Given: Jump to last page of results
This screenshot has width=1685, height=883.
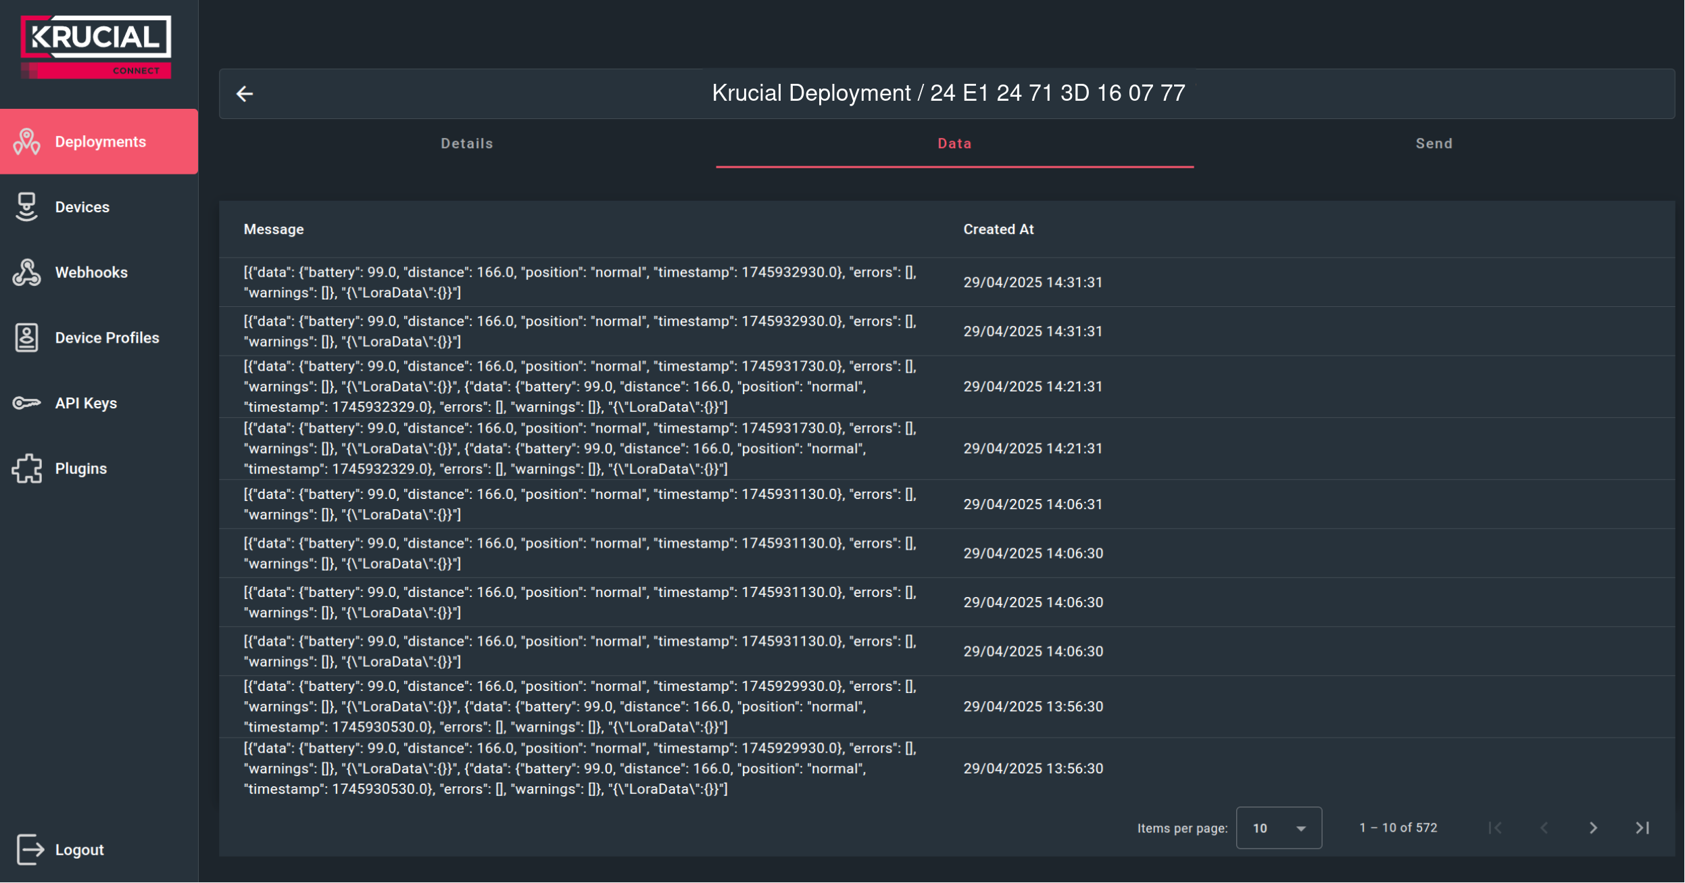Looking at the screenshot, I should [x=1642, y=828].
